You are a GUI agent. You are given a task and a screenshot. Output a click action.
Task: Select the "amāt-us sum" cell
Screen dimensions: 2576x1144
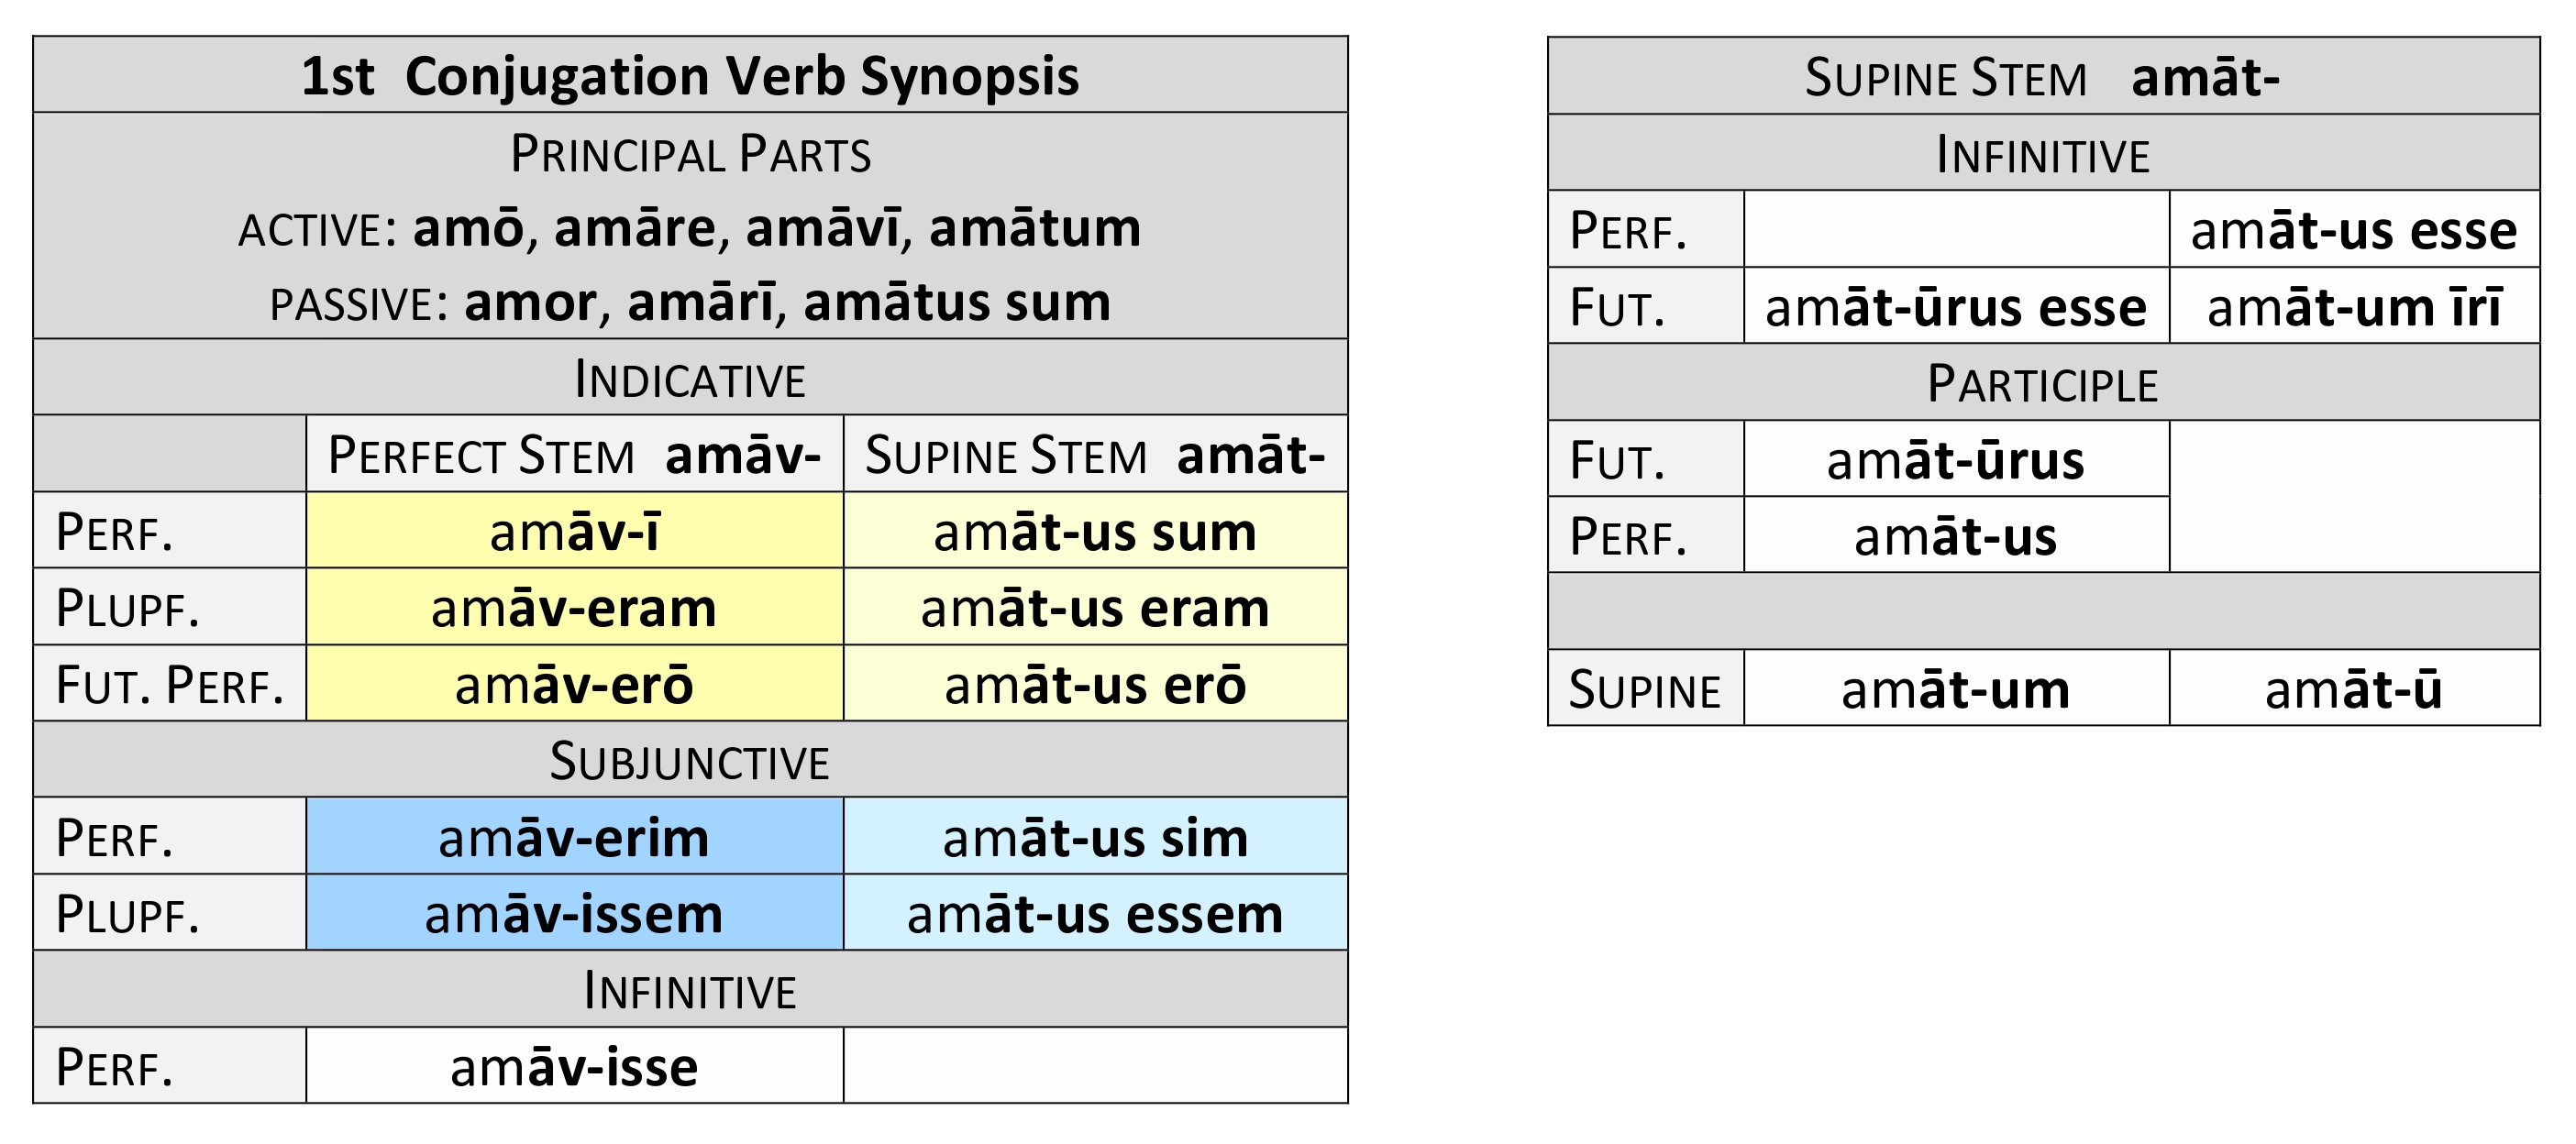coord(1095,531)
